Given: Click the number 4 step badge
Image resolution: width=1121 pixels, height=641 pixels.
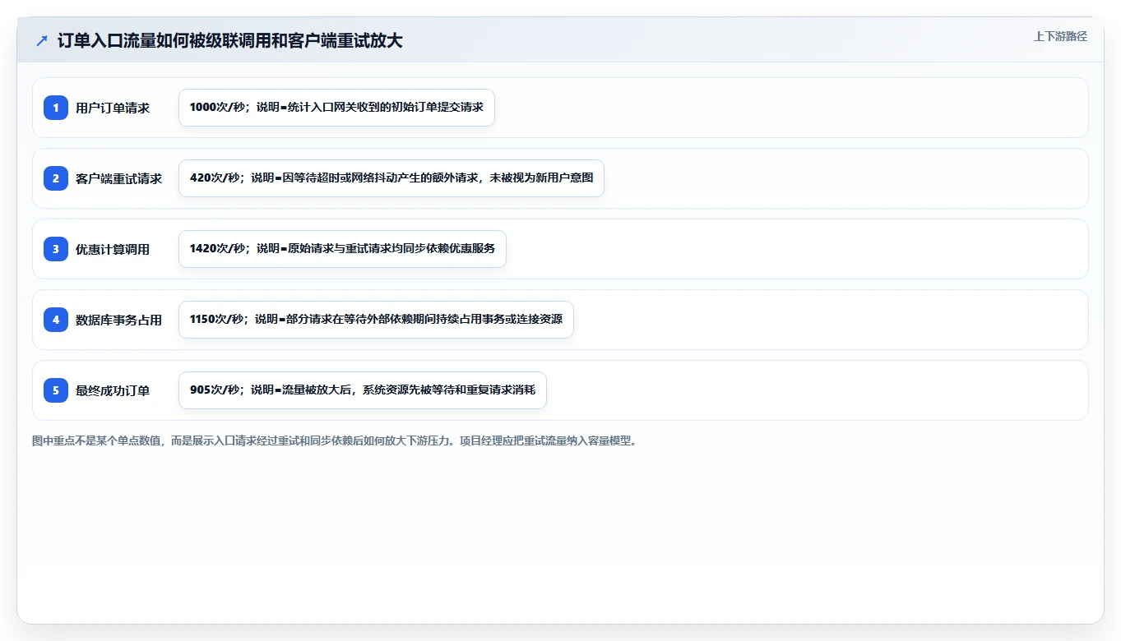Looking at the screenshot, I should click(56, 320).
